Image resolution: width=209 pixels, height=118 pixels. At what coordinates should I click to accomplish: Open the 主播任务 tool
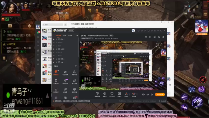pyautogui.click(x=56, y=82)
